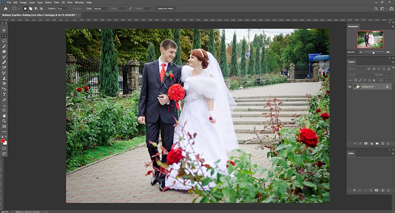
Task: Open the layer blend mode dropdown
Action: 360,74
